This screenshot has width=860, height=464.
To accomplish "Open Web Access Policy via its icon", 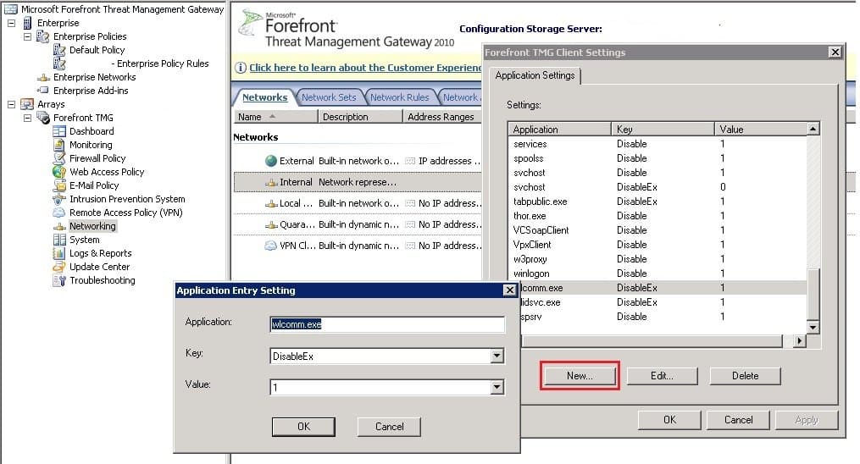I will (59, 172).
